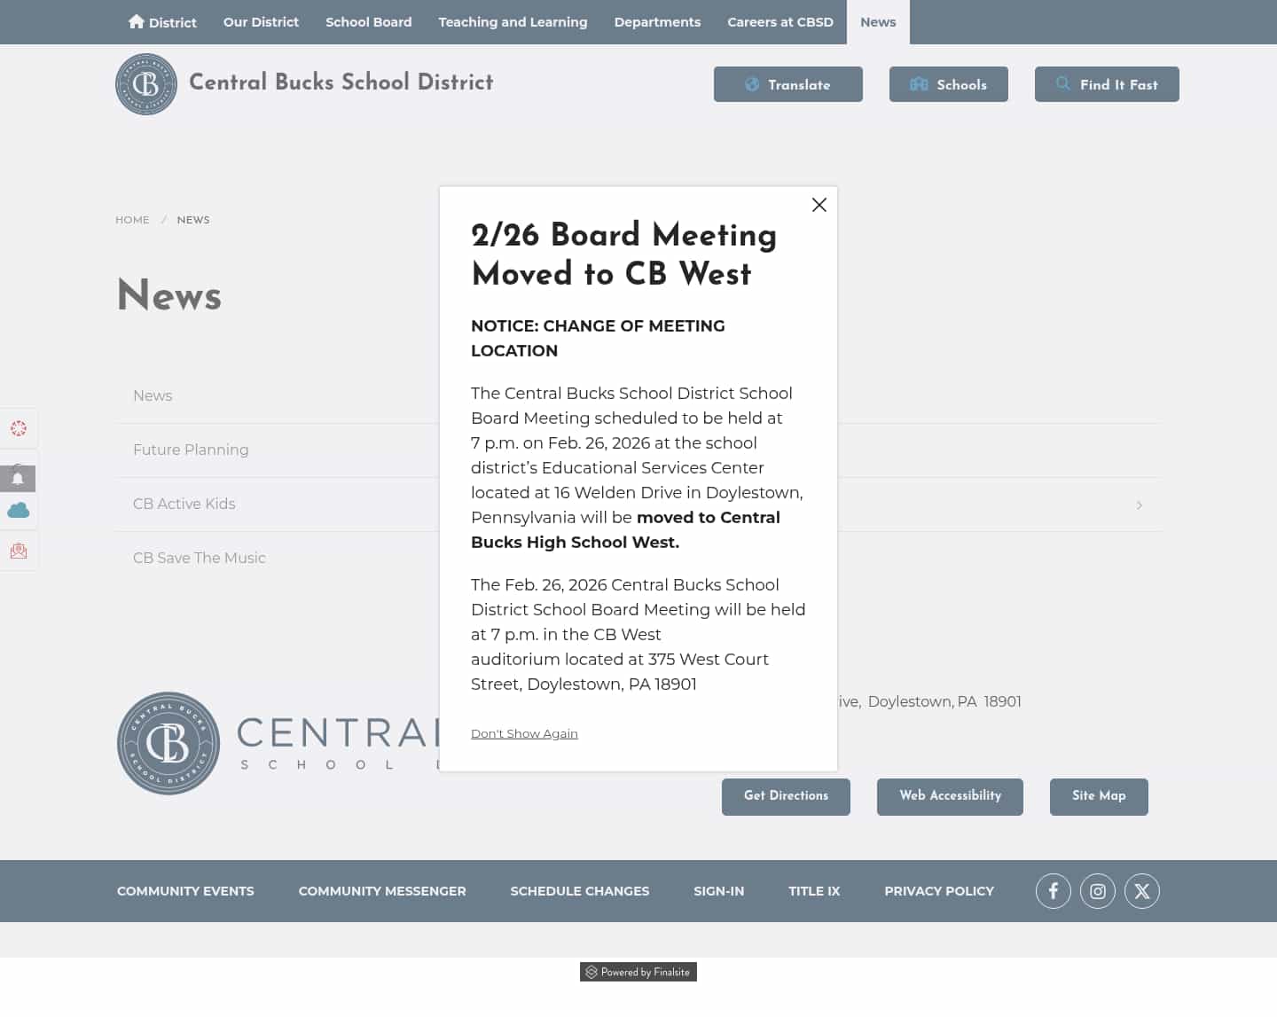Use the Find It Fast search button
Viewport: 1277px width, 1017px height.
1107,84
